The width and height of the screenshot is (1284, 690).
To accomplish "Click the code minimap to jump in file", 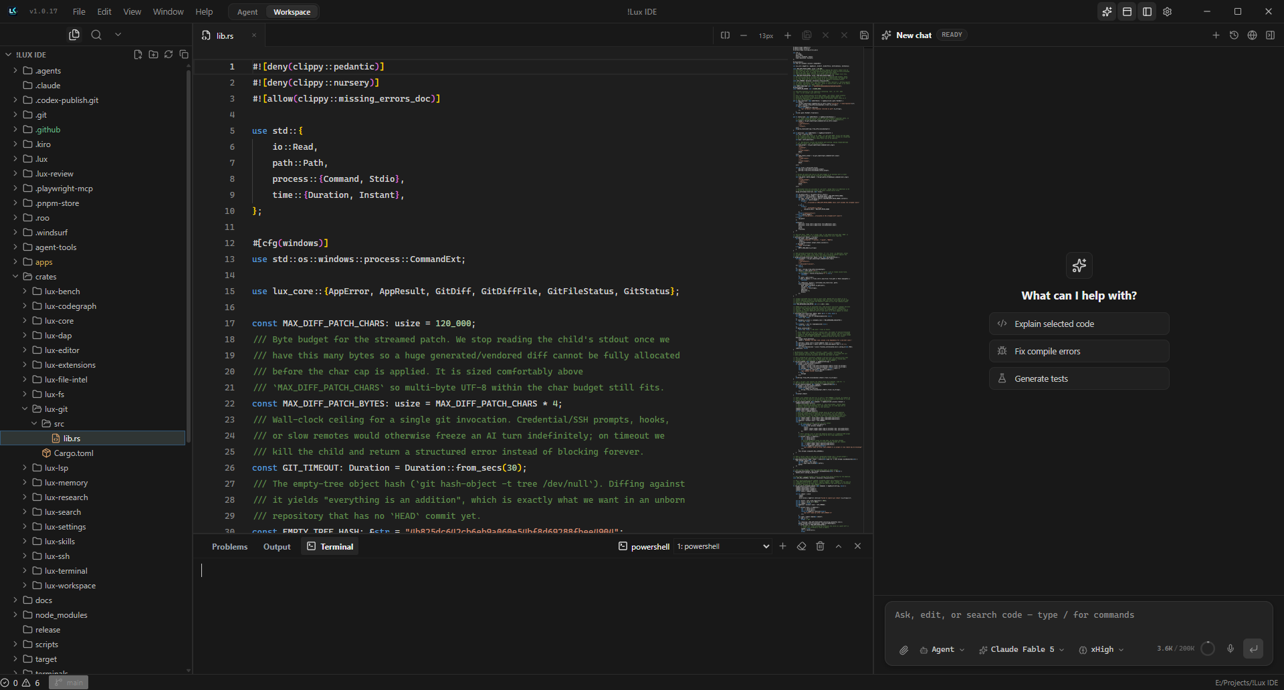I will (x=827, y=290).
